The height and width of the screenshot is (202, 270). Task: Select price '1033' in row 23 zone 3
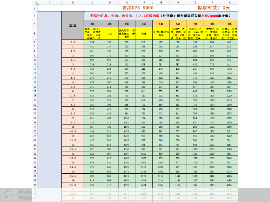tap(127, 118)
